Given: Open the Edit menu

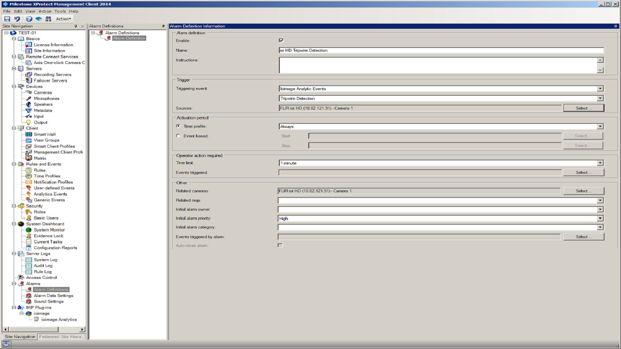Looking at the screenshot, I should click(18, 11).
